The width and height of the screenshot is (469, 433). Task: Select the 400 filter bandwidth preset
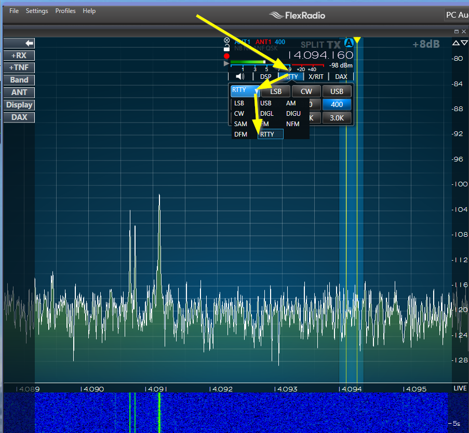(337, 104)
